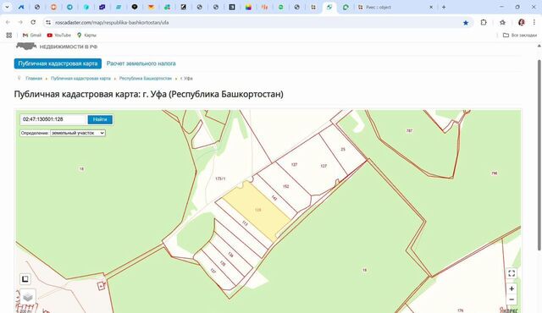Toggle the blue bookmark star

click(466, 23)
